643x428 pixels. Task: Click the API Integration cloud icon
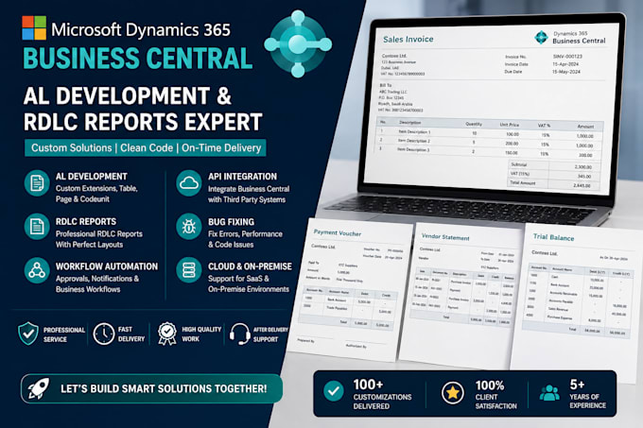click(189, 183)
